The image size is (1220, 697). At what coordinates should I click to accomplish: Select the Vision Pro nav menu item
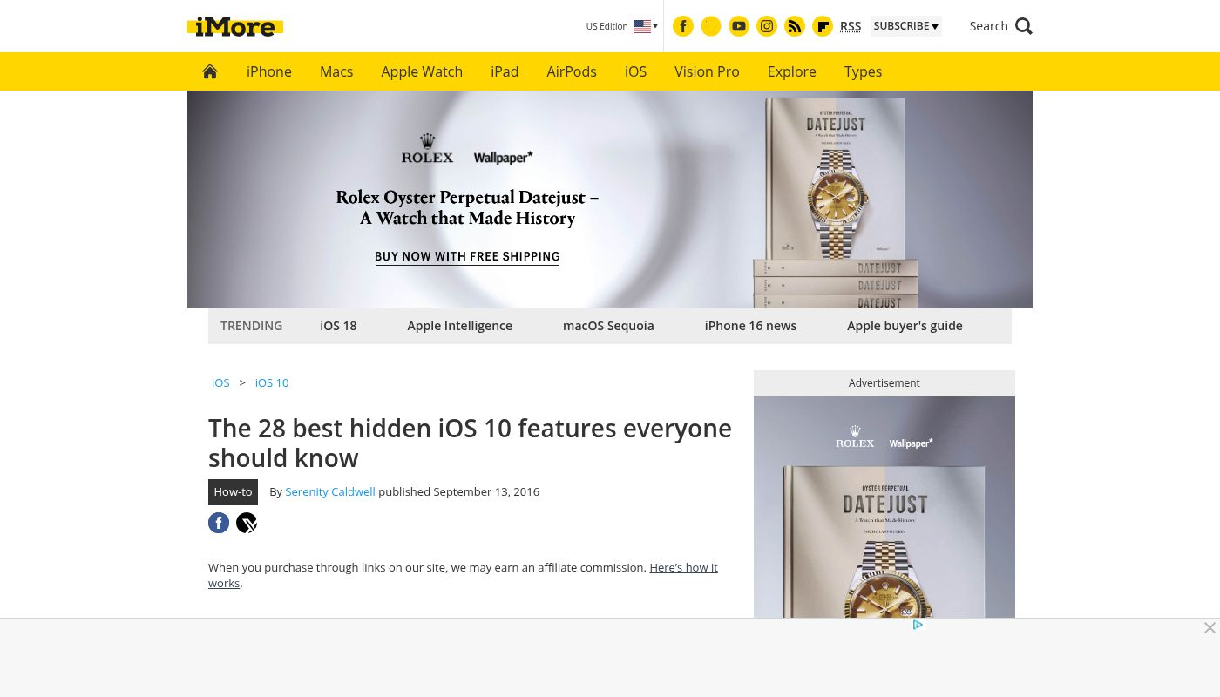pos(707,71)
